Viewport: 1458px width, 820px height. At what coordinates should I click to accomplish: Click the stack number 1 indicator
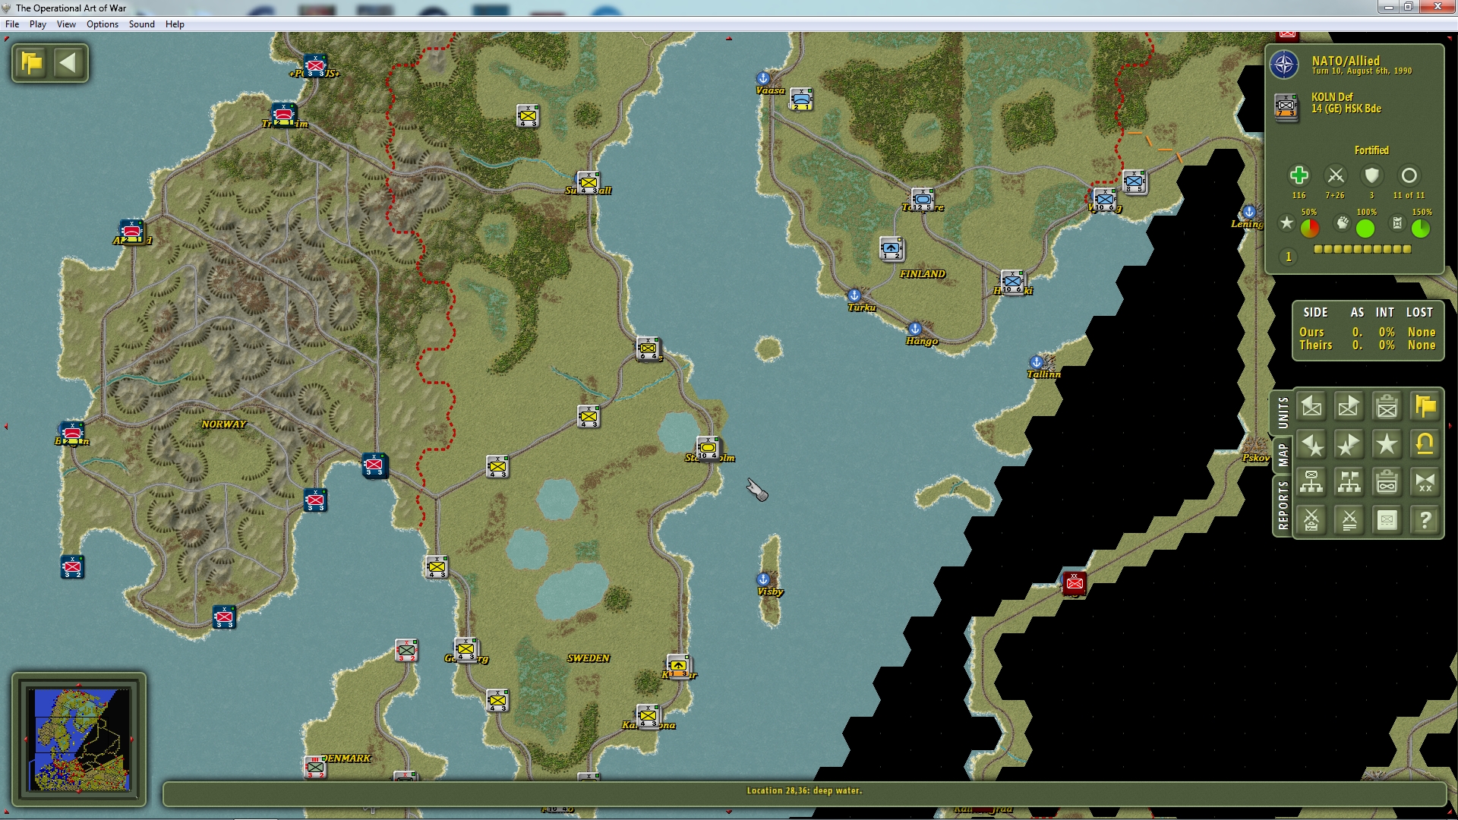coord(1288,257)
